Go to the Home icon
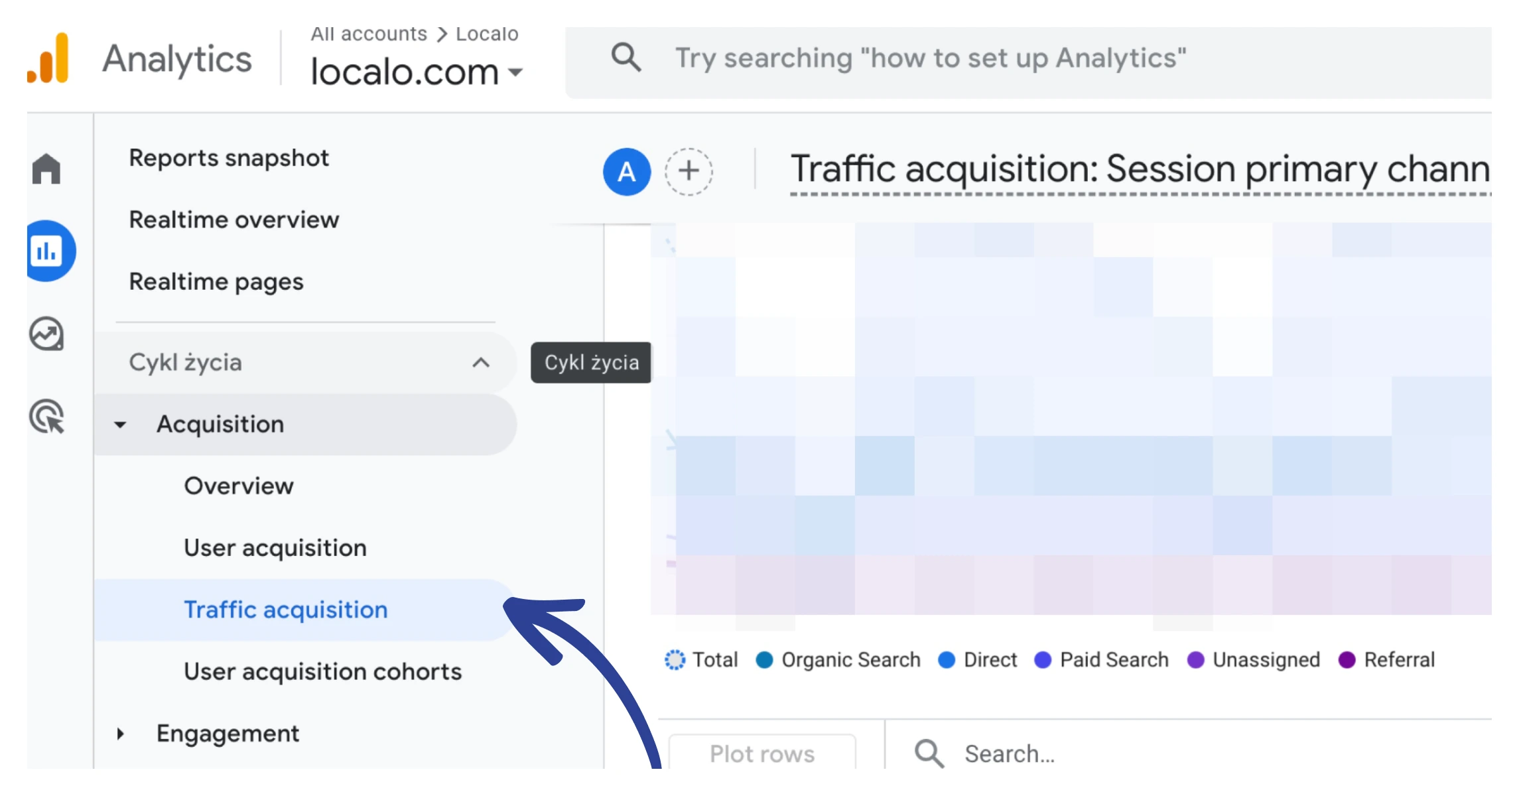1519x796 pixels. (x=46, y=168)
